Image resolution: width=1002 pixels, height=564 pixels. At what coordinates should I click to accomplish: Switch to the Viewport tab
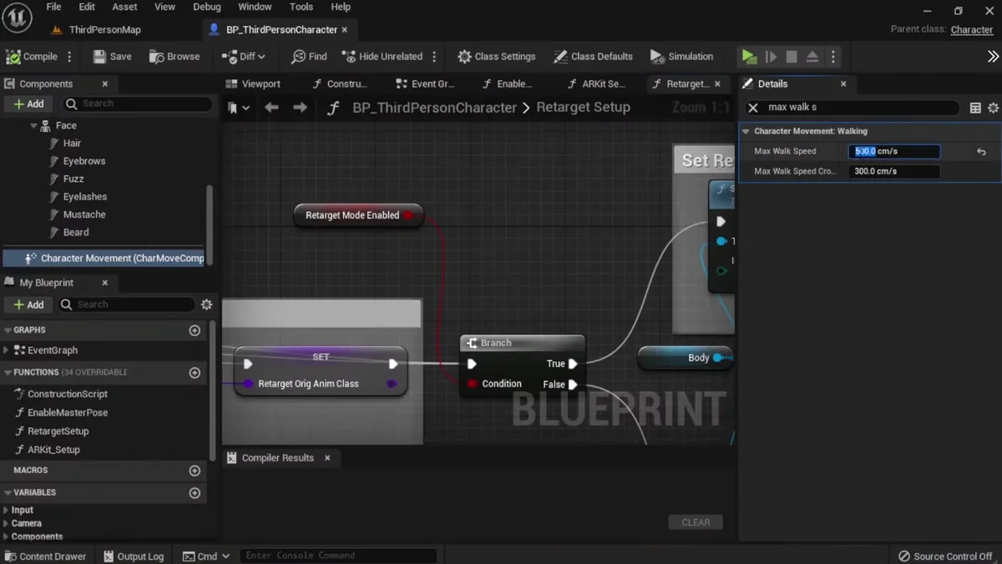click(x=253, y=83)
